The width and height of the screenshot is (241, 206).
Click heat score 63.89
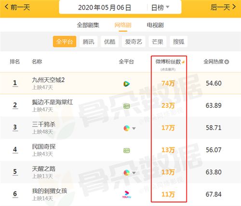(x=214, y=105)
